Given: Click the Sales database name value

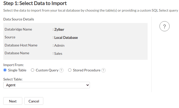Looking at the screenshot, I should [58, 53].
